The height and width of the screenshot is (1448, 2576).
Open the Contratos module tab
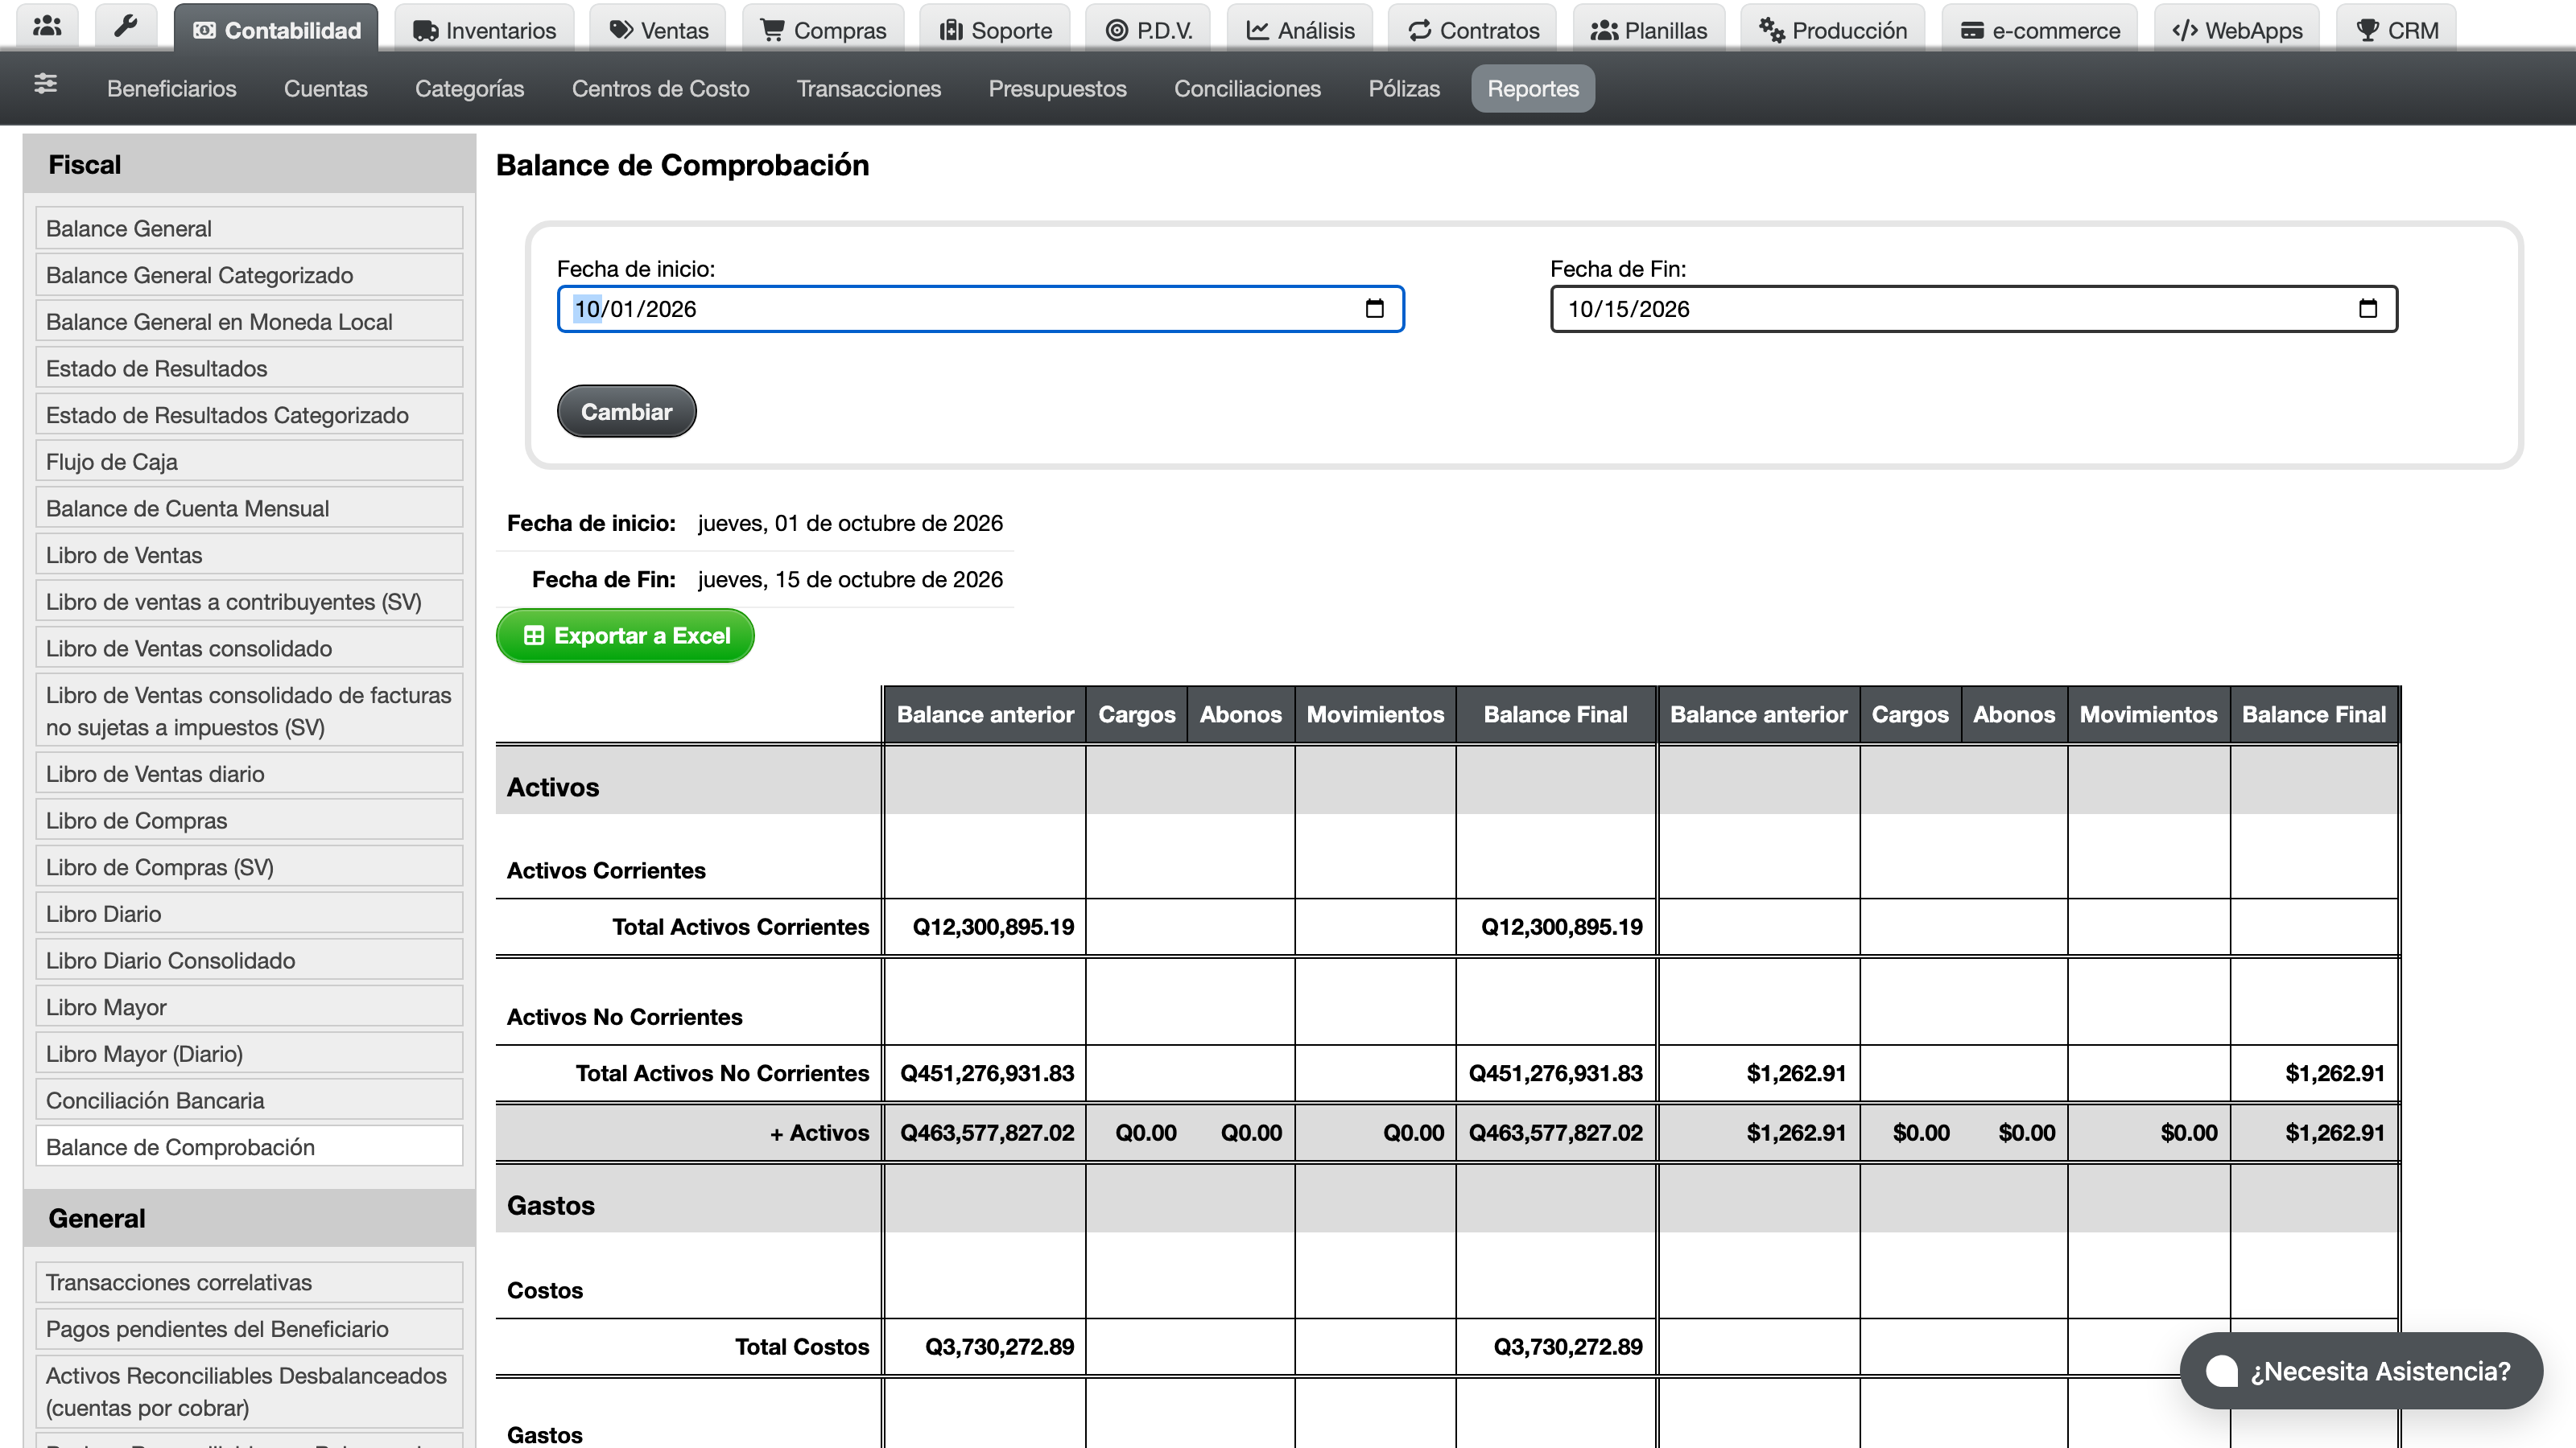click(1473, 28)
